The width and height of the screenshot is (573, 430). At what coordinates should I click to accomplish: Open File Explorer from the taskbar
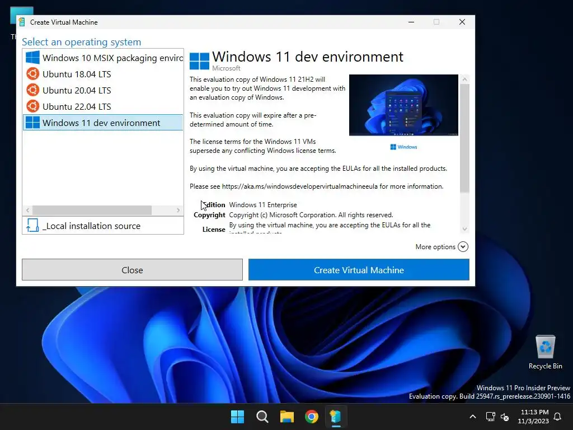click(287, 417)
